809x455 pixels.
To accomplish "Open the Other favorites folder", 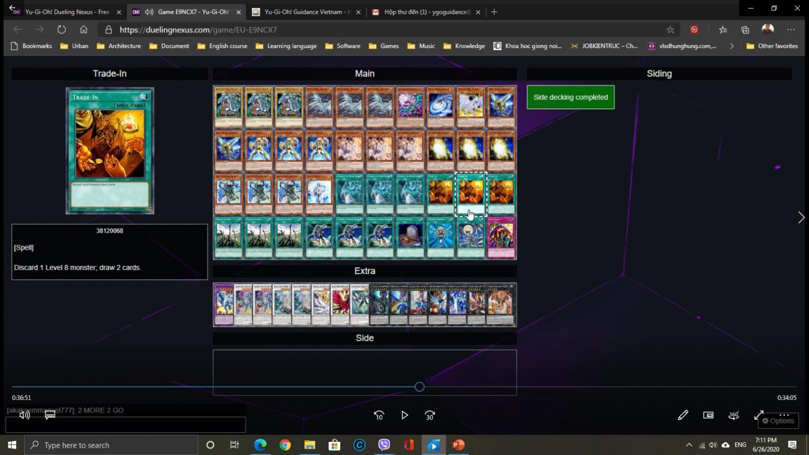I will pos(772,46).
